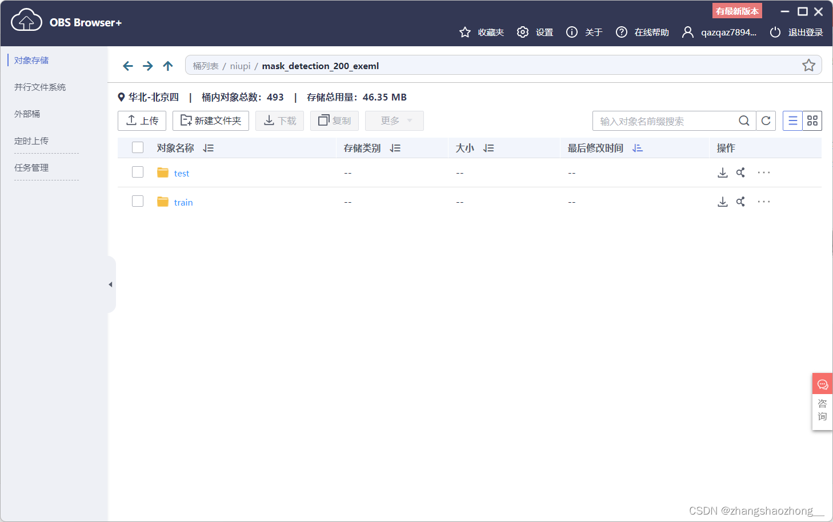Add current path to favorites star
Image resolution: width=833 pixels, height=522 pixels.
point(808,65)
